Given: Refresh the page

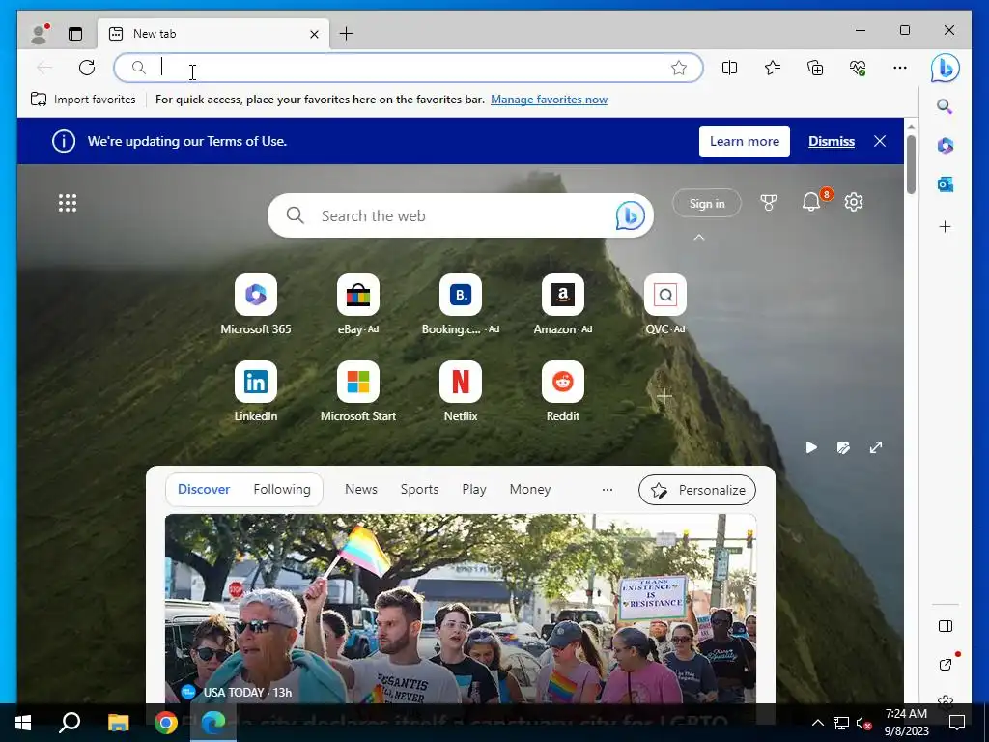Looking at the screenshot, I should 87,68.
